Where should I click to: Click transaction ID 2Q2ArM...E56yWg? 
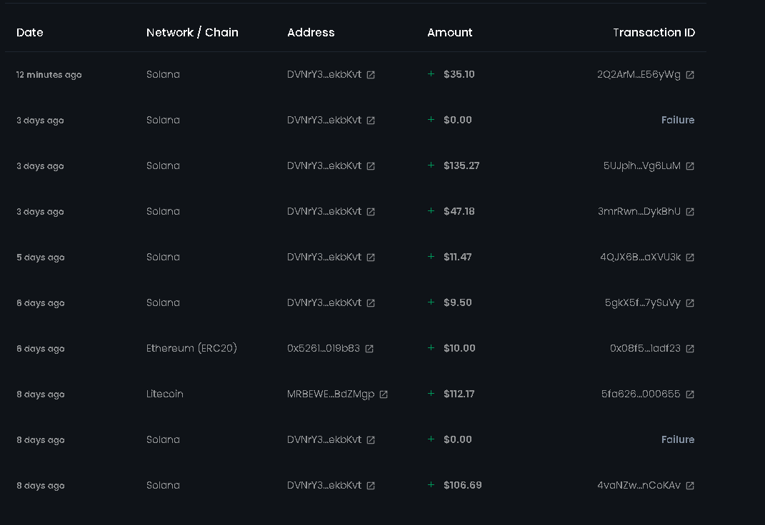pos(639,74)
